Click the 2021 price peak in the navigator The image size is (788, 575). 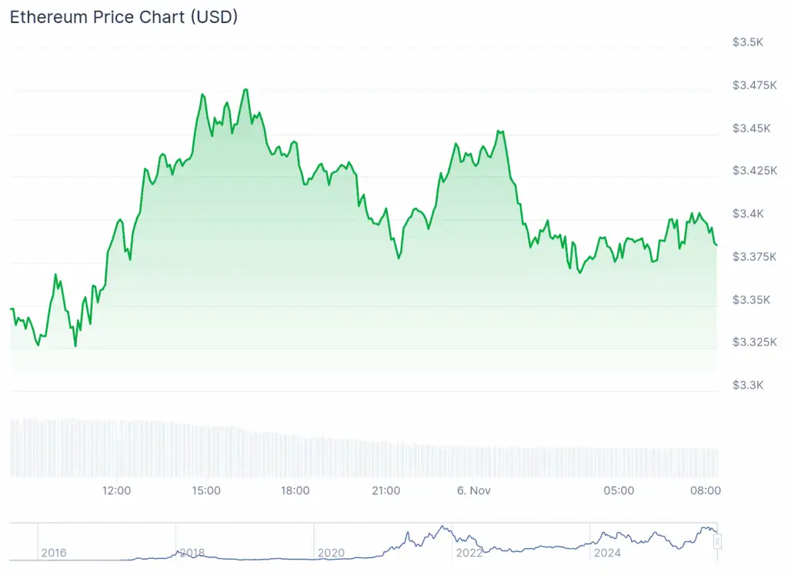[442, 527]
